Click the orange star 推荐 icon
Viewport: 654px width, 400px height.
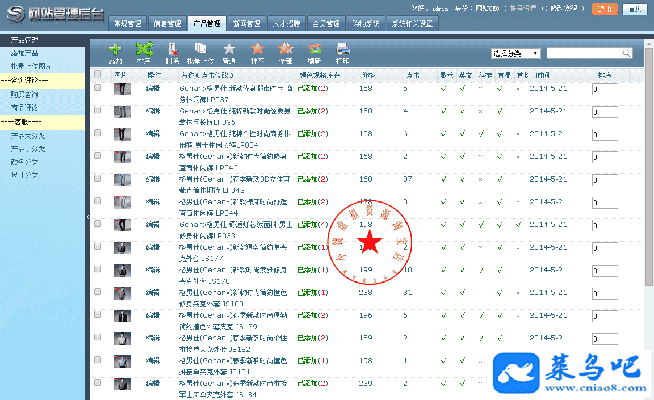coord(257,49)
